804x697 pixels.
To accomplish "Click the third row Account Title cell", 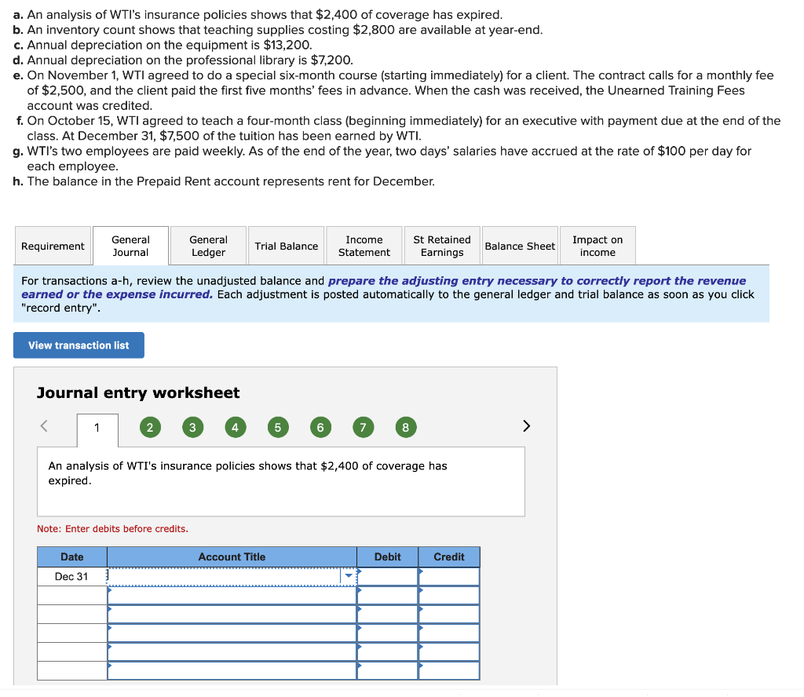I will coord(232,615).
